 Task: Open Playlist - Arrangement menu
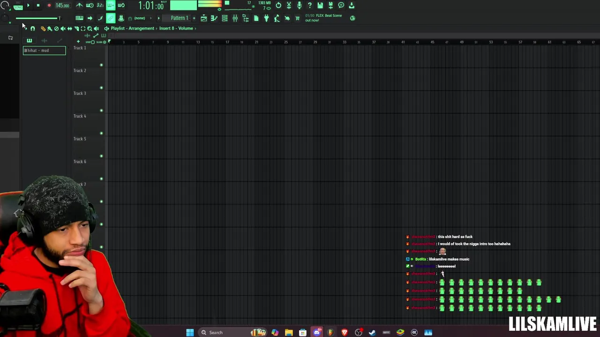(132, 28)
